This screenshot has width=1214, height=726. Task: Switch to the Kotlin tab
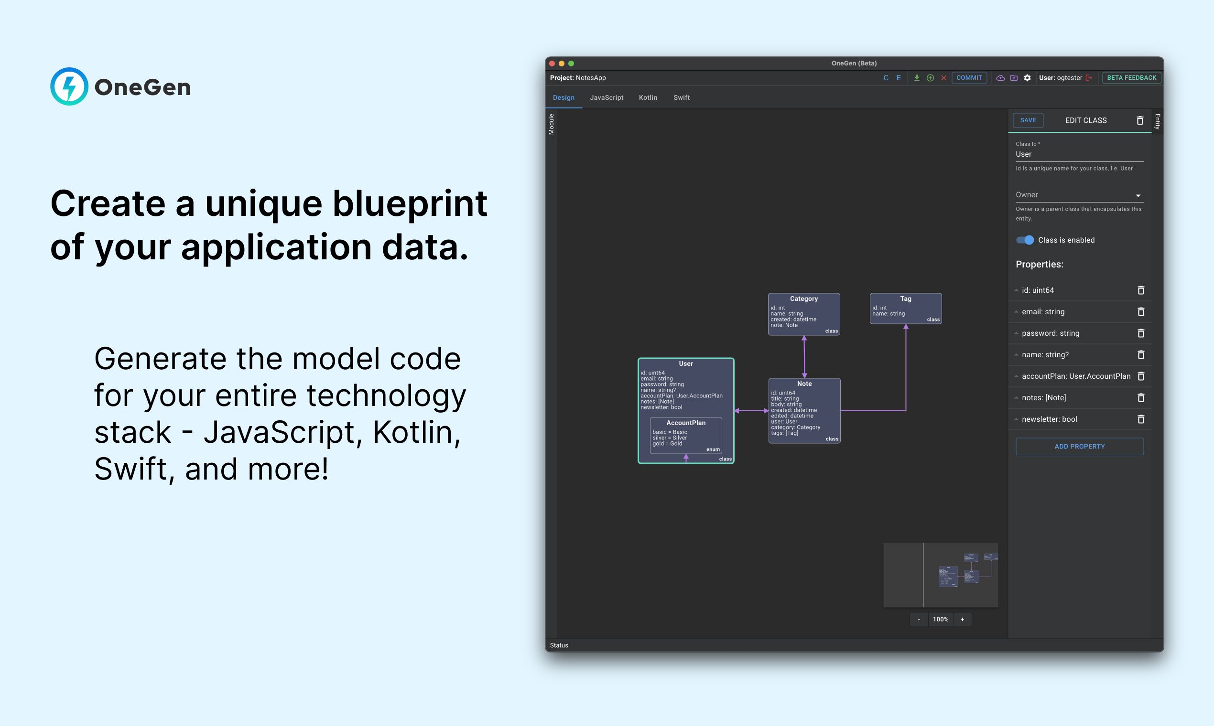tap(648, 97)
